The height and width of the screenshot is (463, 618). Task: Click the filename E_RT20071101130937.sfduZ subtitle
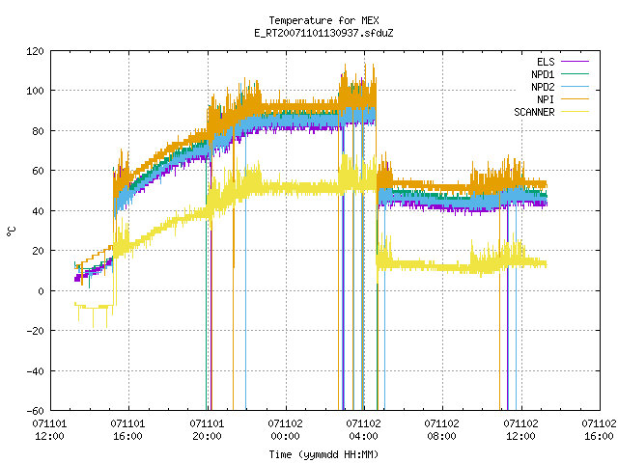324,33
